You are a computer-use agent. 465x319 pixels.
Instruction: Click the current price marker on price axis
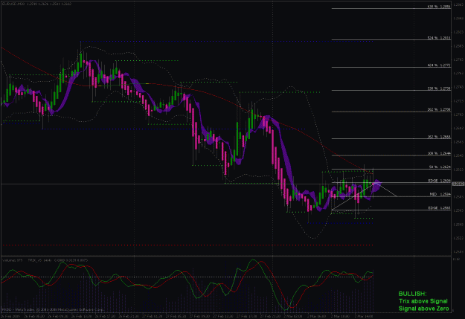pos(458,184)
